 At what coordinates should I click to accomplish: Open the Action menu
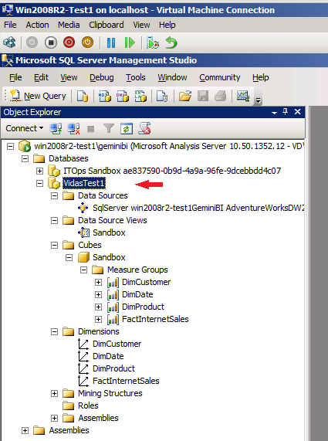coord(37,25)
